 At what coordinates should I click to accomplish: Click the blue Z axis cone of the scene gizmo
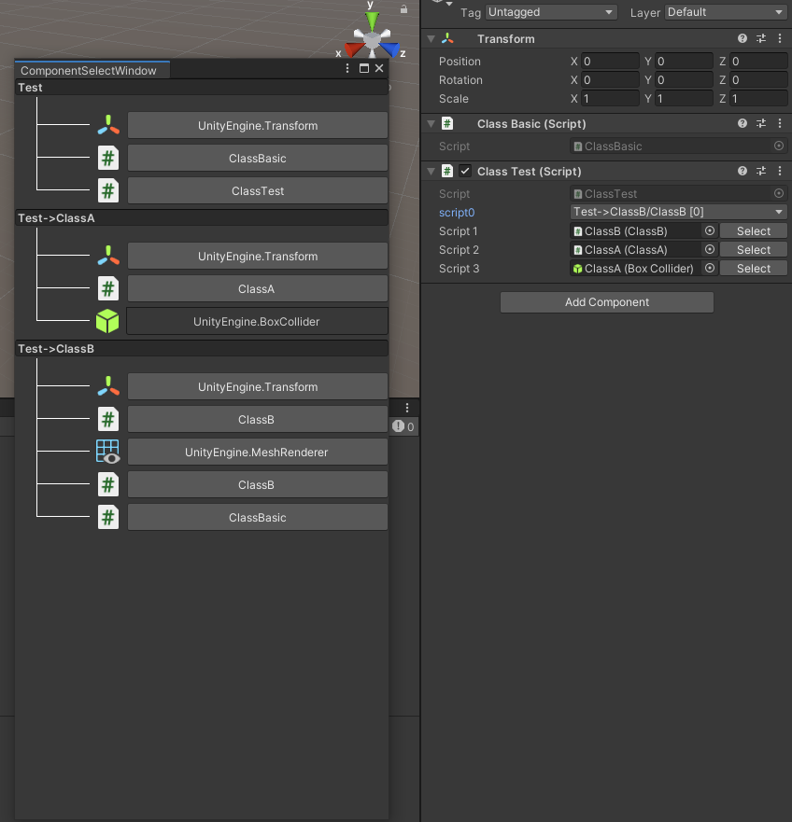390,49
